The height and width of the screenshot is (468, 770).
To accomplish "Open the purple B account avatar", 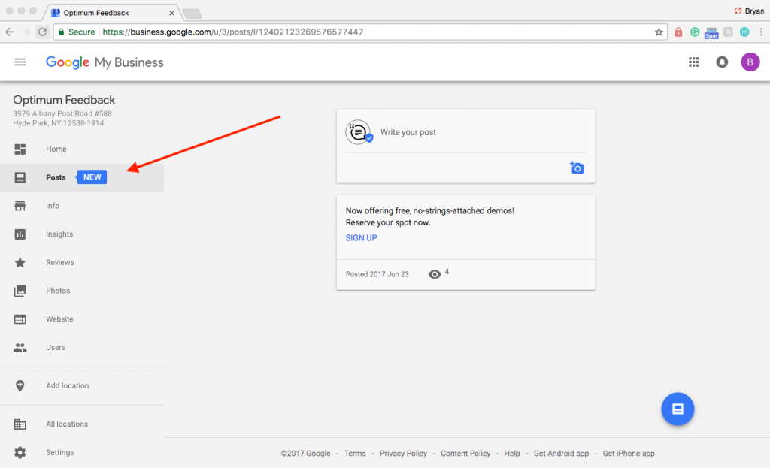I will (750, 62).
